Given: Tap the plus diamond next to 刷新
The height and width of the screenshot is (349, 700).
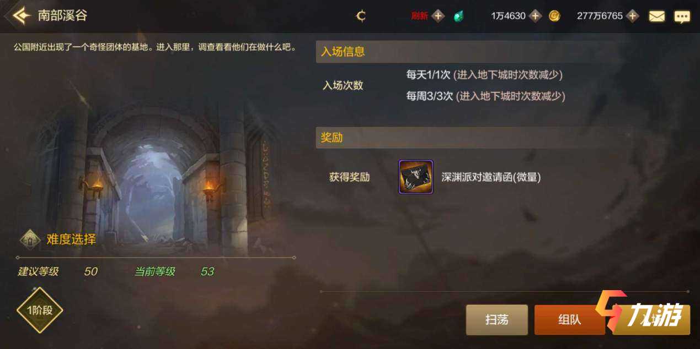Looking at the screenshot, I should click(x=438, y=16).
